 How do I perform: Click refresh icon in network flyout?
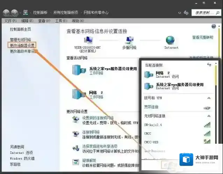(209, 65)
